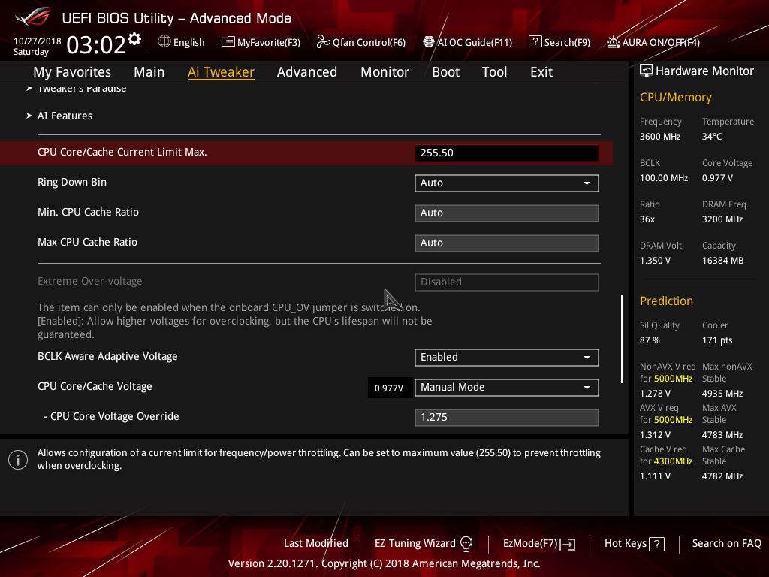Click the 3200 MHz DRAM Freq. value
The image size is (769, 577).
coord(722,219)
